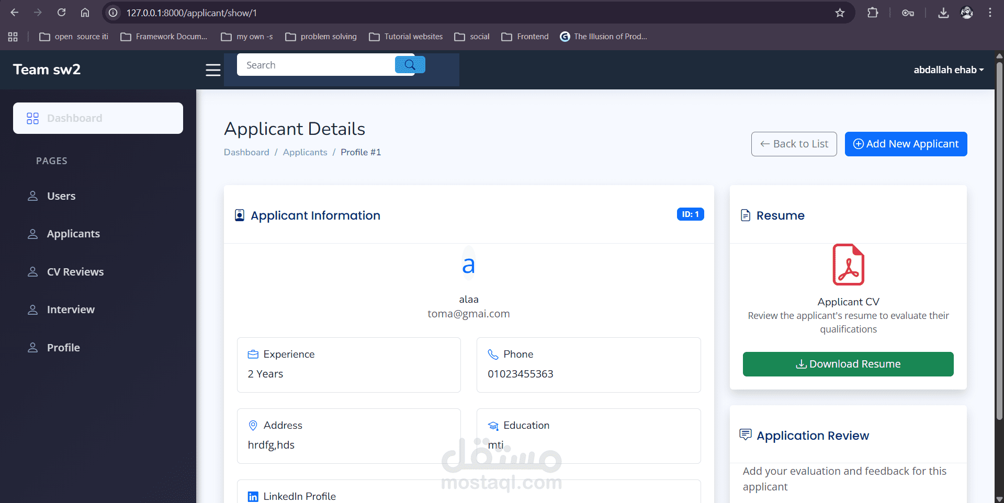Click Add New Applicant button
The height and width of the screenshot is (503, 1004).
(x=906, y=144)
